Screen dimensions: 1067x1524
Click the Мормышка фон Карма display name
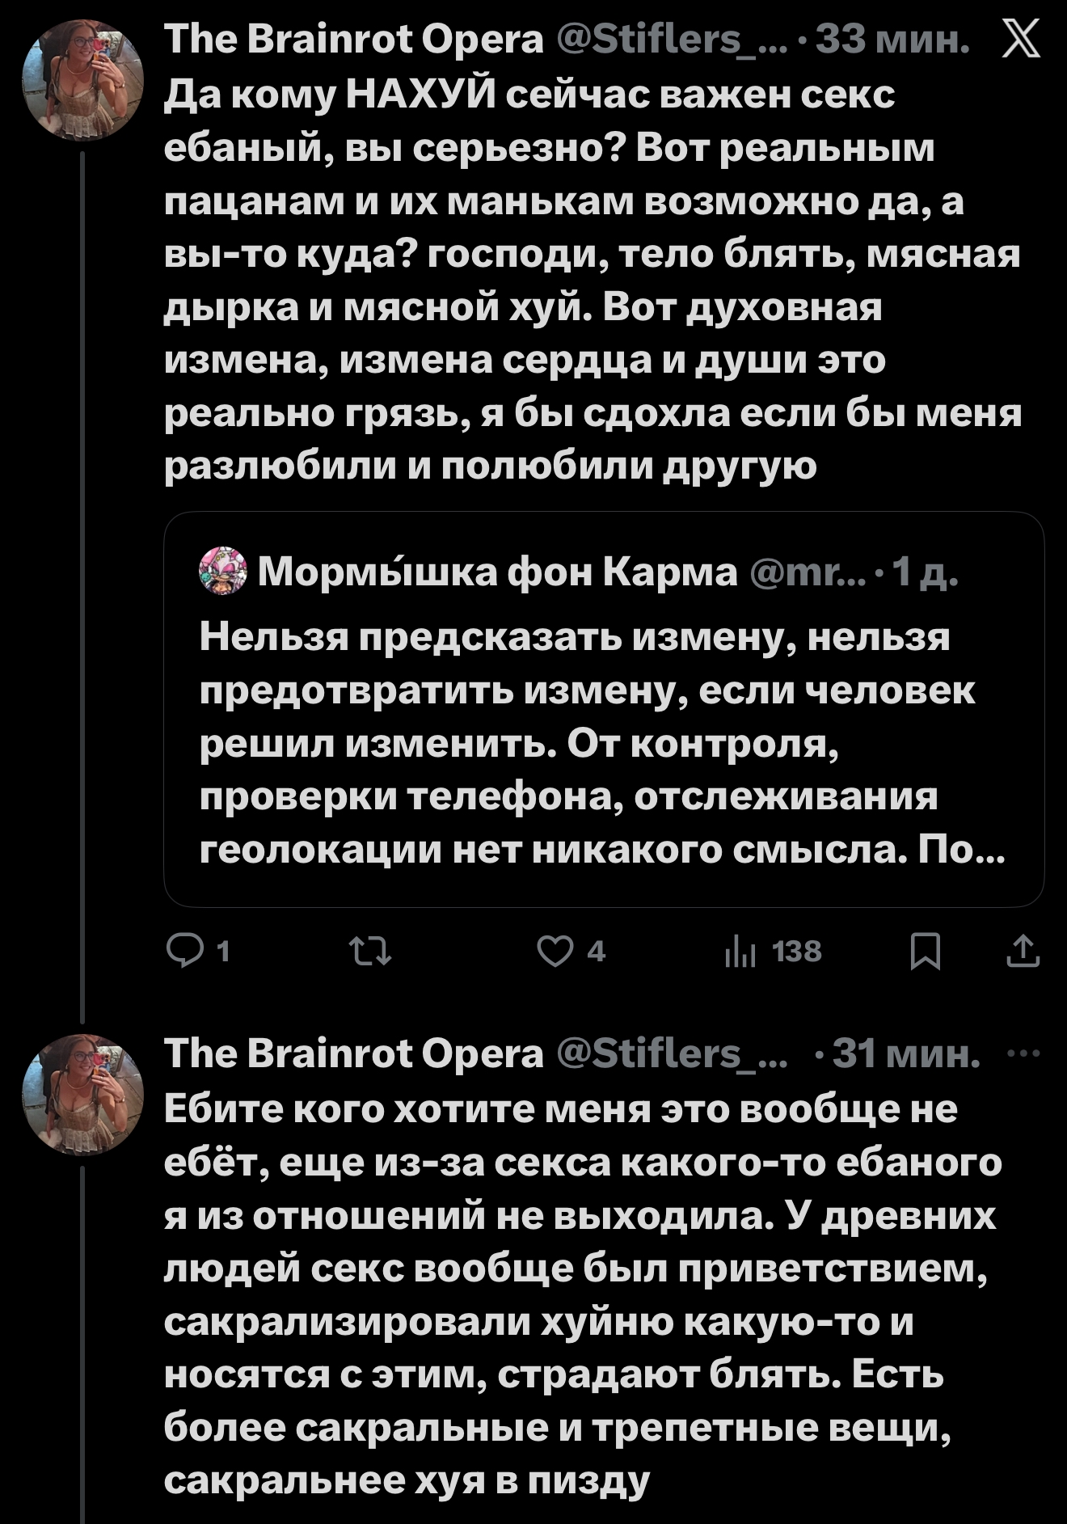click(497, 572)
